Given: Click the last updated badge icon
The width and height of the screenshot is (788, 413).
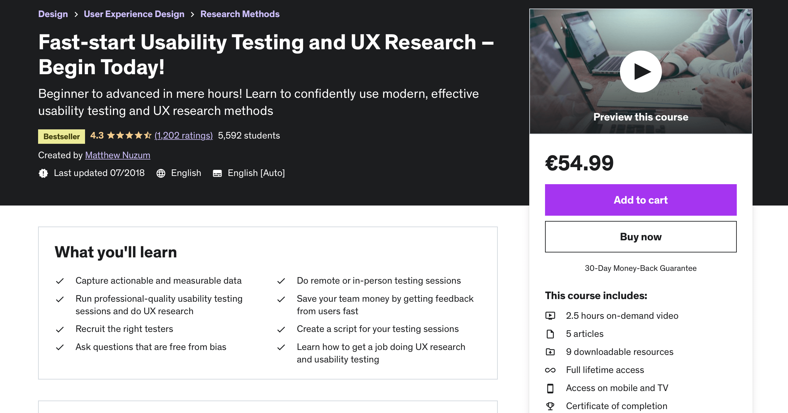Looking at the screenshot, I should 43,173.
